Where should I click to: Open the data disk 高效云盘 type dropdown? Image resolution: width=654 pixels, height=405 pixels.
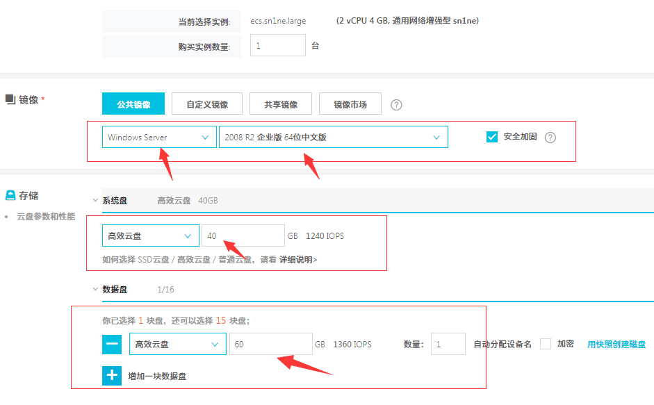[x=177, y=344]
